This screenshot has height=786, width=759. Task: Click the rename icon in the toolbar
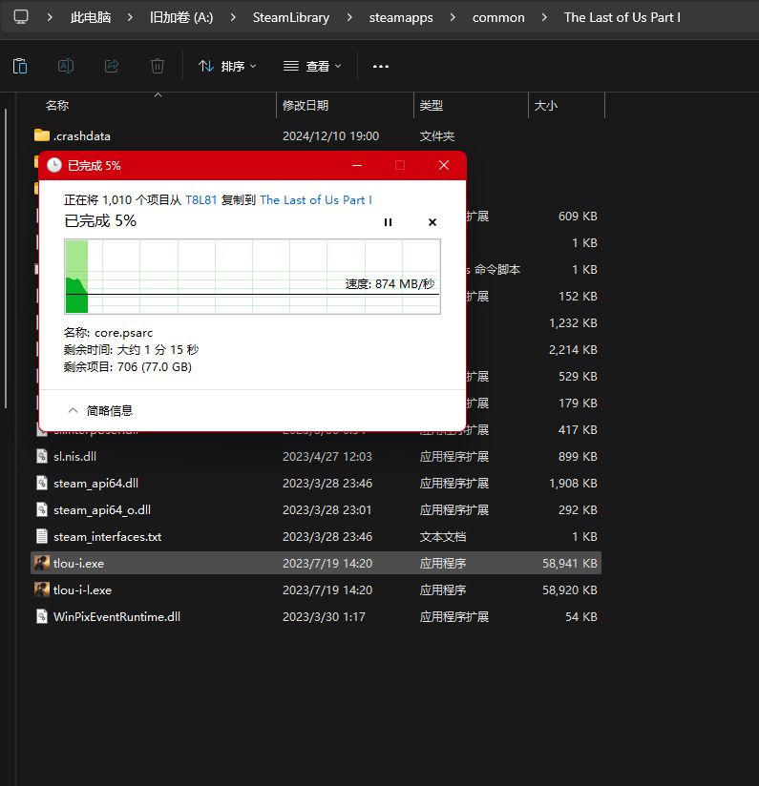[66, 66]
